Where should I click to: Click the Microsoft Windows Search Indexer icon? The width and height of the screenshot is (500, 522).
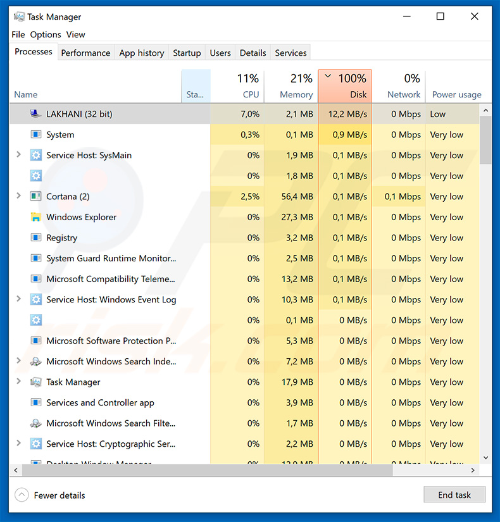[x=35, y=361]
